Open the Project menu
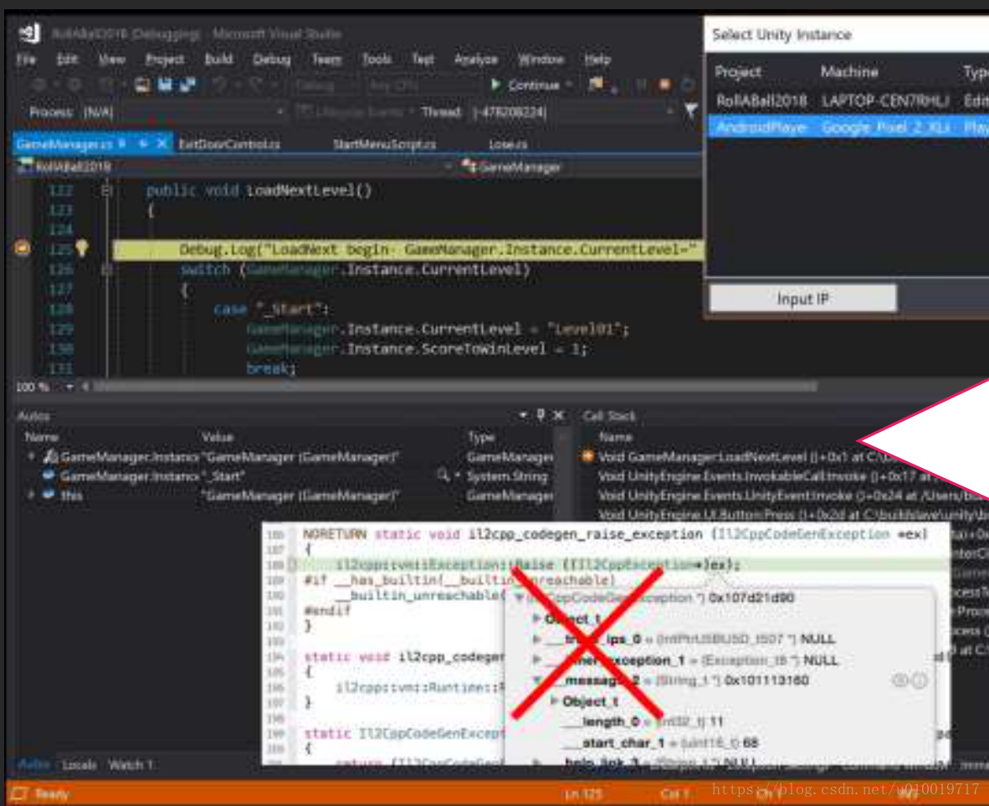The width and height of the screenshot is (989, 806). point(165,59)
